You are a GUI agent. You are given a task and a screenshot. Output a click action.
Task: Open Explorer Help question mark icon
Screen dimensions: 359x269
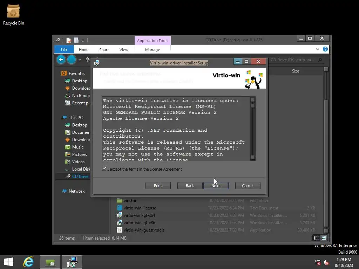click(325, 49)
